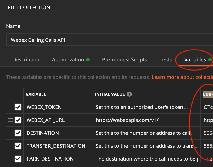Click the Initial Value info icon
The width and height of the screenshot is (213, 167).
click(129, 94)
